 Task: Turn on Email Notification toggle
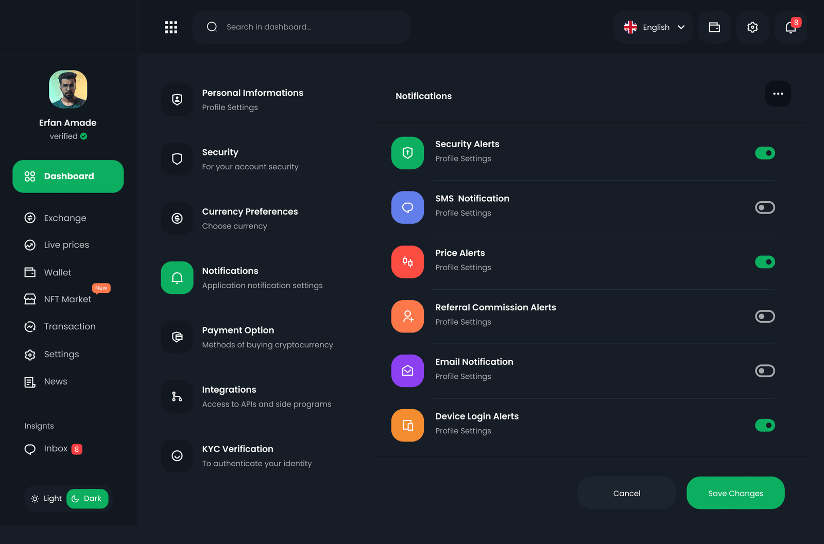[765, 371]
